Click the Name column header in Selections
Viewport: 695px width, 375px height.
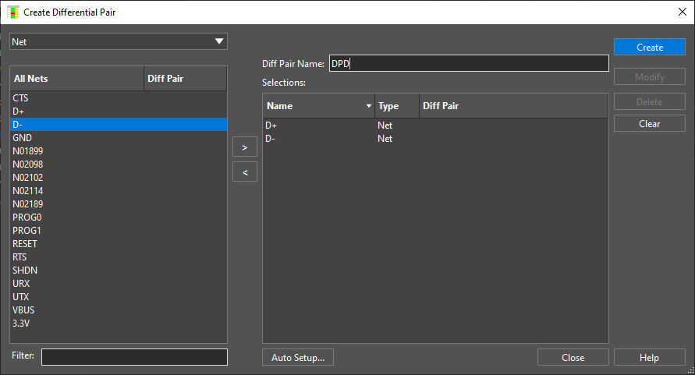click(319, 106)
